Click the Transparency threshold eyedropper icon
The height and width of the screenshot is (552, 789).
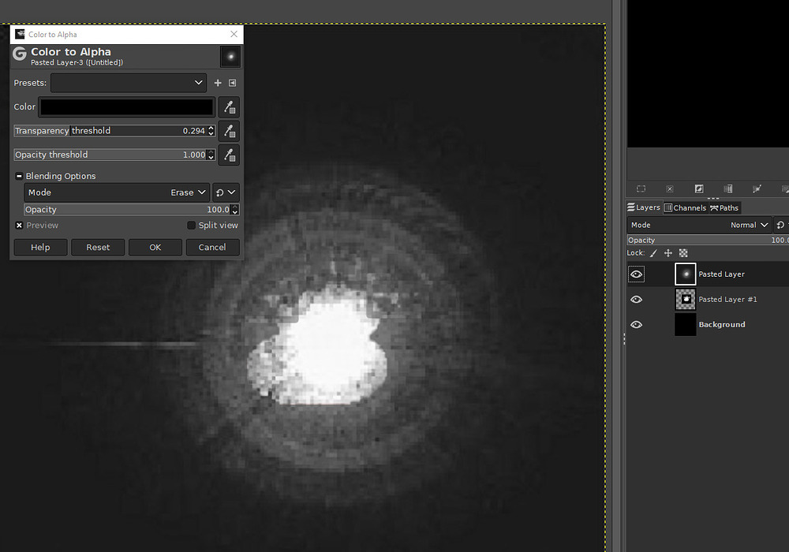(229, 131)
